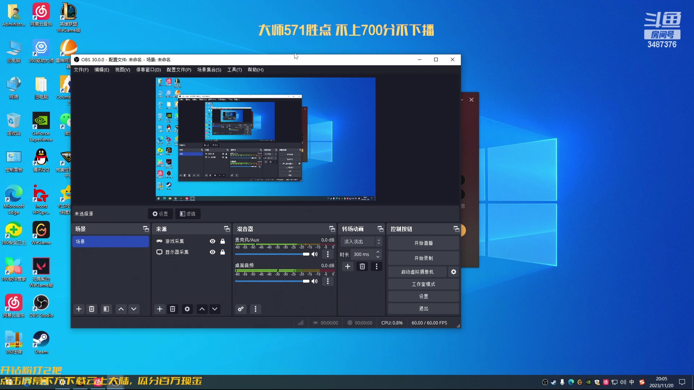Add a new source with plus icon
Screen dimensions: 694x390
point(159,309)
